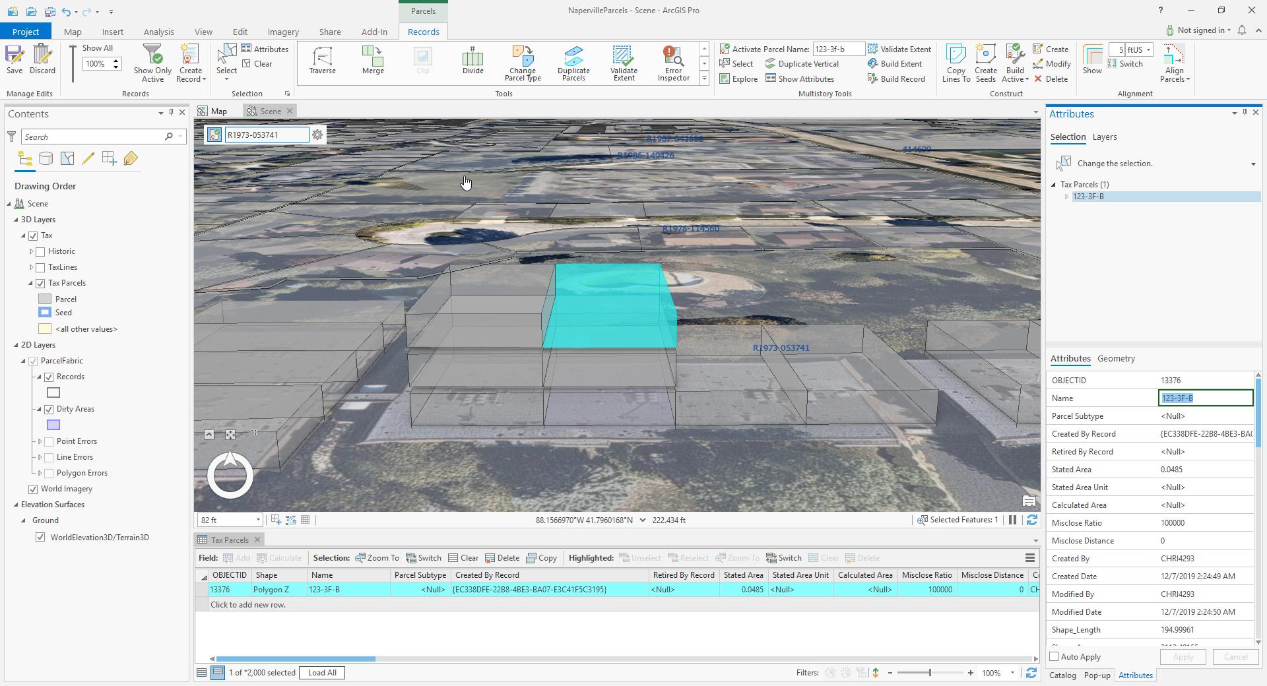Click the Name field in Attributes pane
The image size is (1267, 686).
coord(1204,398)
